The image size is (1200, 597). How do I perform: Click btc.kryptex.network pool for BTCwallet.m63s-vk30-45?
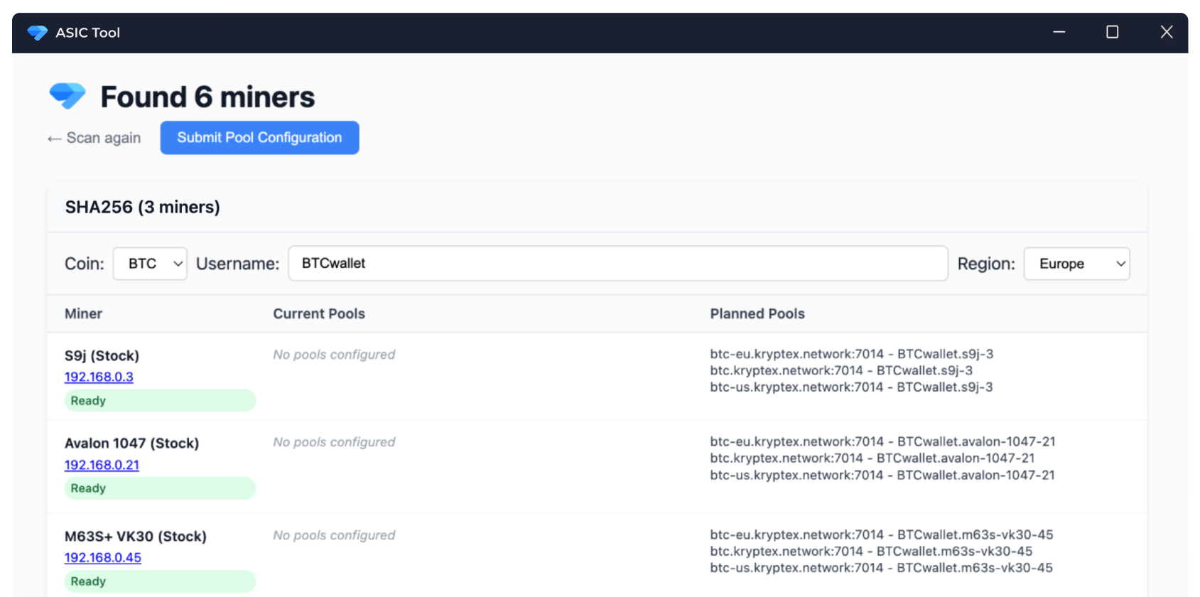872,552
